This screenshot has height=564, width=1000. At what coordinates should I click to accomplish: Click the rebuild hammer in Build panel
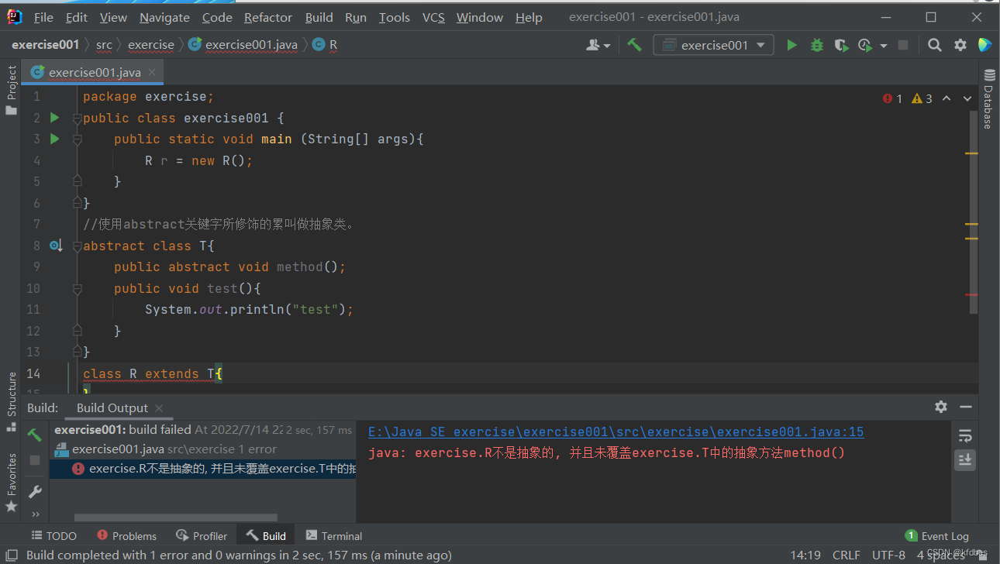[x=34, y=435]
